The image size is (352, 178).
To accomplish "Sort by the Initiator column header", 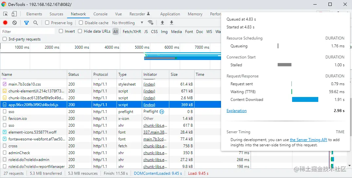I will coord(156,74).
